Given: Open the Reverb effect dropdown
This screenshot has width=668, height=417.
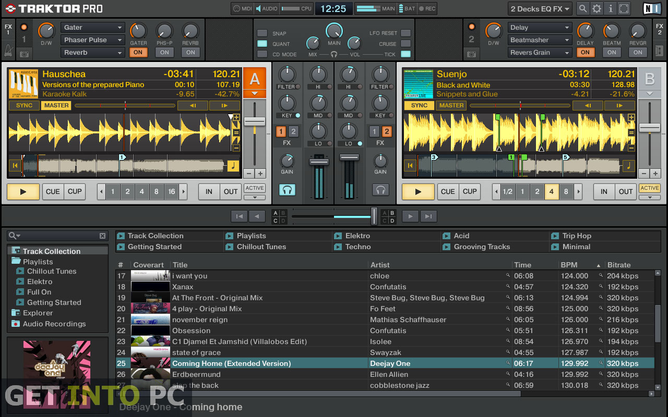Looking at the screenshot, I should point(92,53).
